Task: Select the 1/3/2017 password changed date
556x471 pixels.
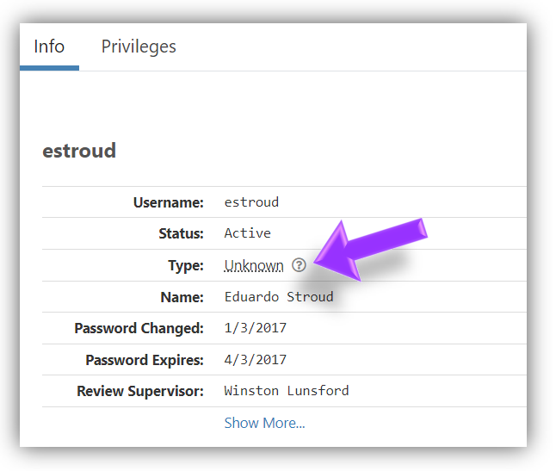Action: pyautogui.click(x=255, y=328)
